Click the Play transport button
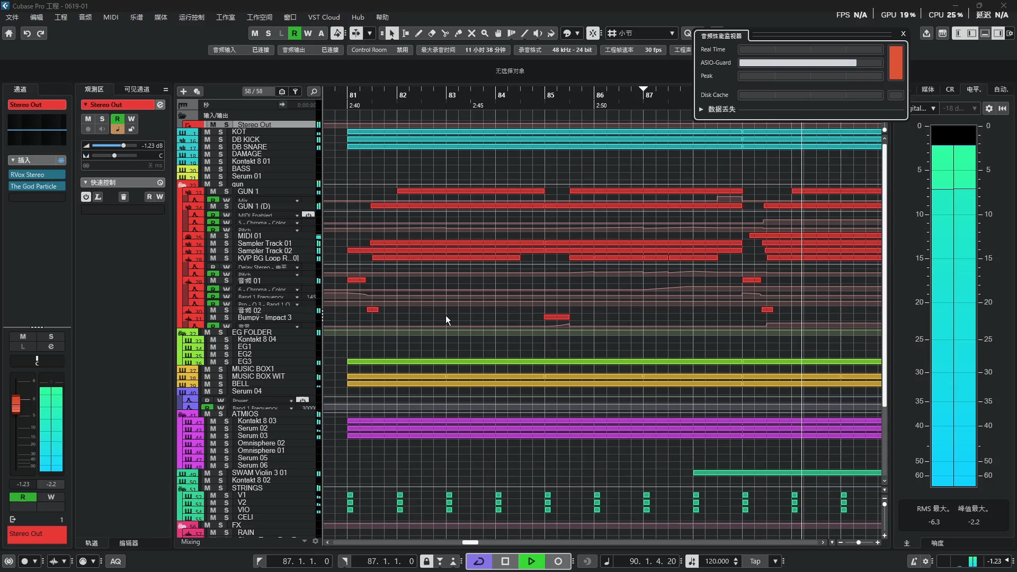 click(531, 561)
